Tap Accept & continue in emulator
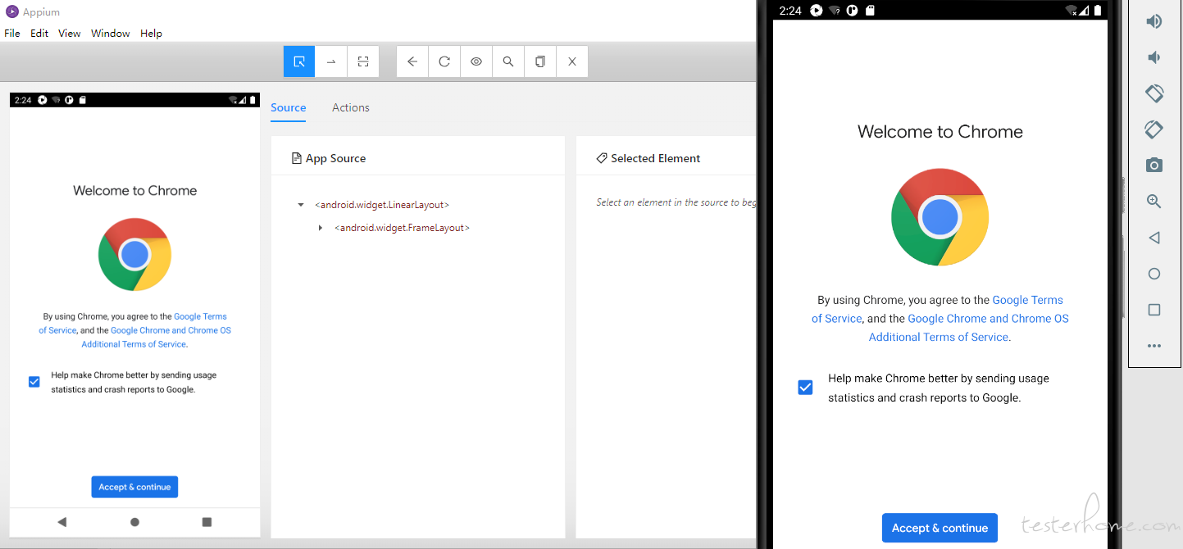 (940, 529)
